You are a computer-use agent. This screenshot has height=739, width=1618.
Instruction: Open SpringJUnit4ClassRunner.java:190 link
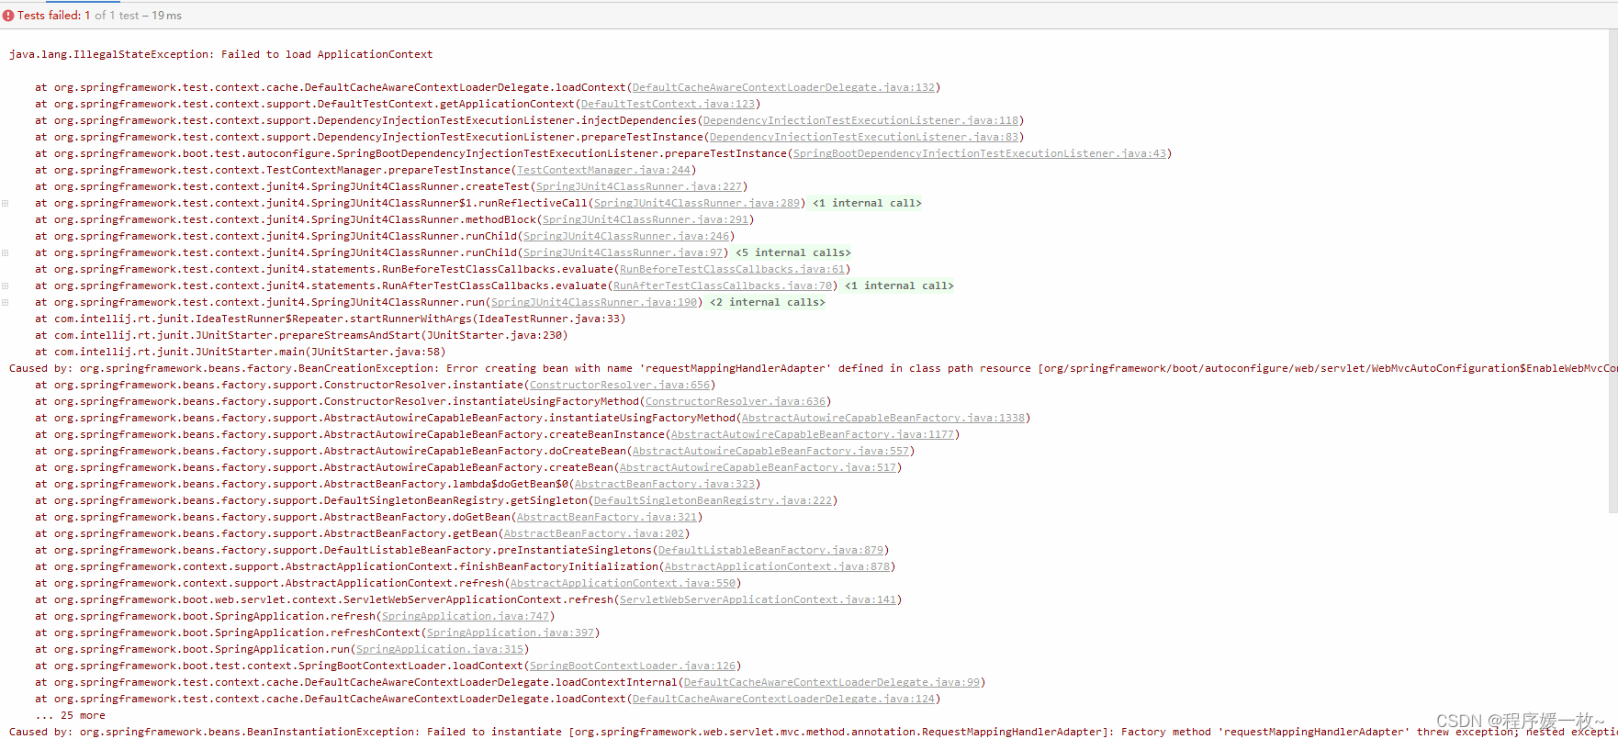point(594,302)
